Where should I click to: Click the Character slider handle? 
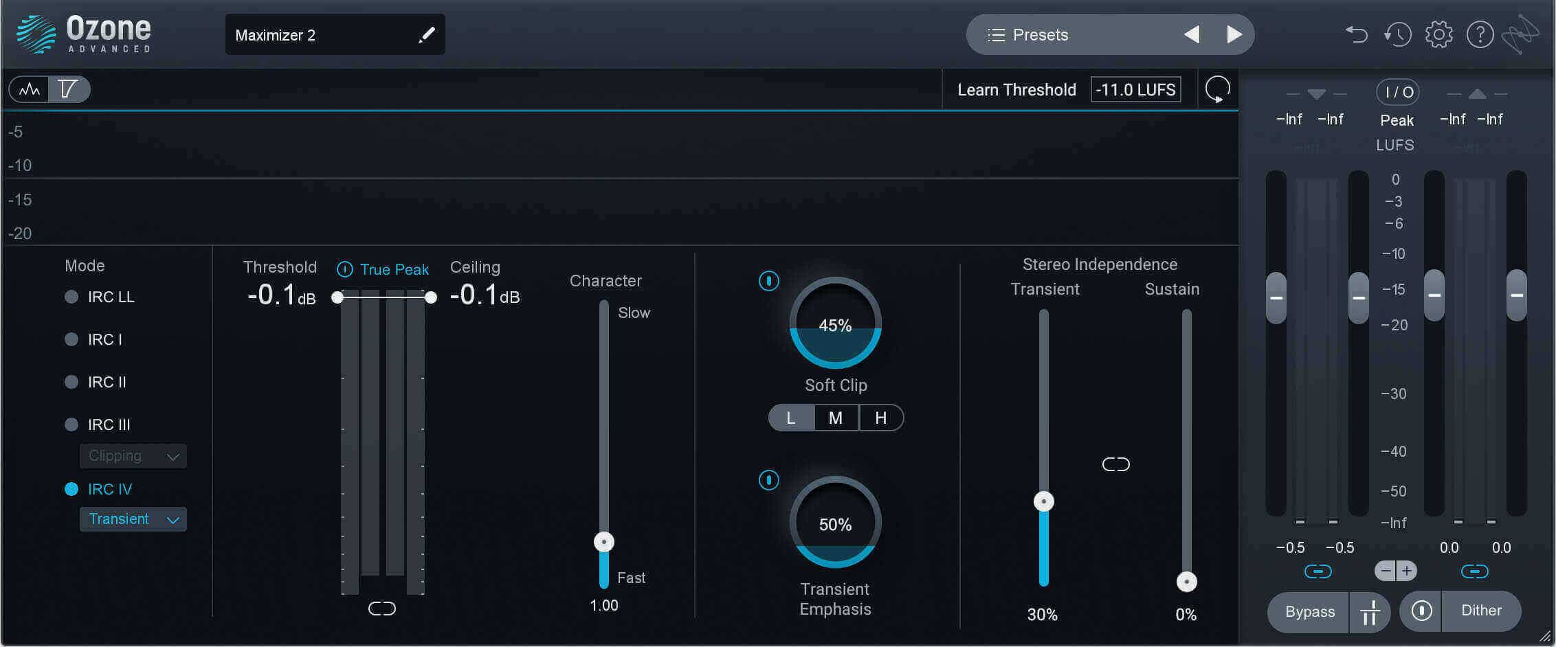603,542
